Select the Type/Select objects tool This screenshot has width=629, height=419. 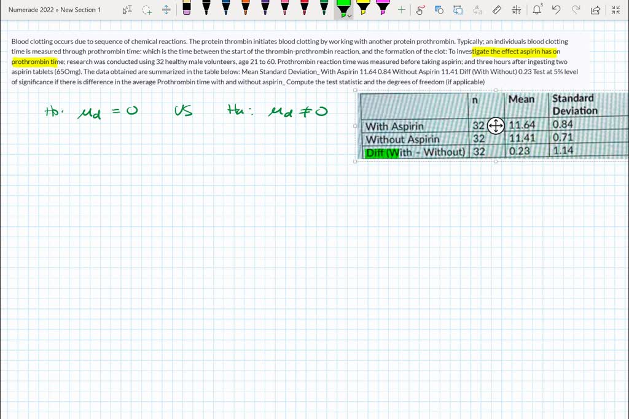127,10
